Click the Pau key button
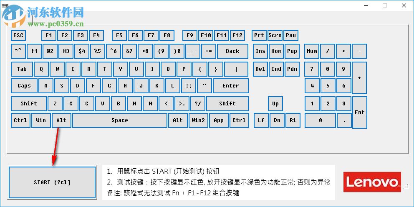Image resolution: width=414 pixels, height=207 pixels. [291, 35]
